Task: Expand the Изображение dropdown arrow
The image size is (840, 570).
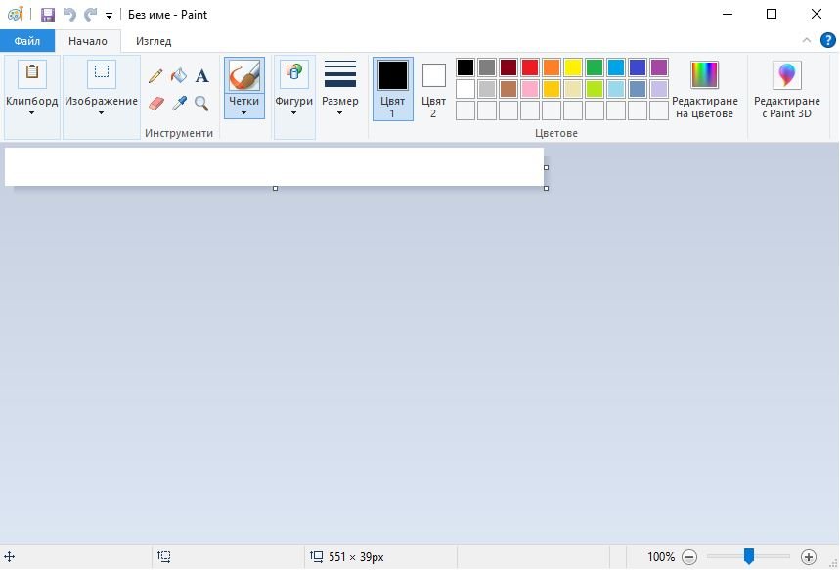Action: click(x=101, y=113)
